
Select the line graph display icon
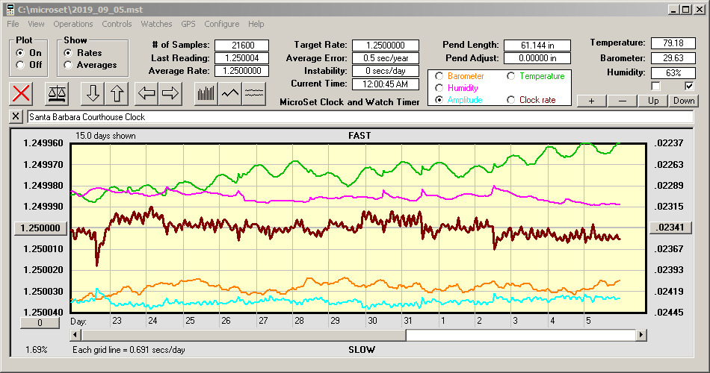pos(230,93)
